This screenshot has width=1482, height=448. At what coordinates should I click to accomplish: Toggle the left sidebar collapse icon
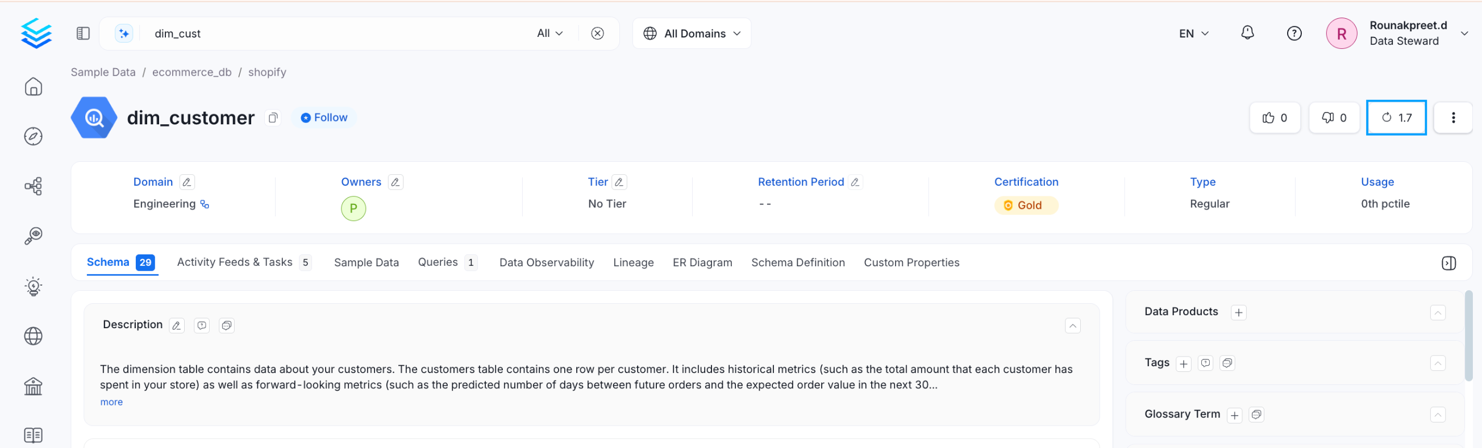[83, 34]
